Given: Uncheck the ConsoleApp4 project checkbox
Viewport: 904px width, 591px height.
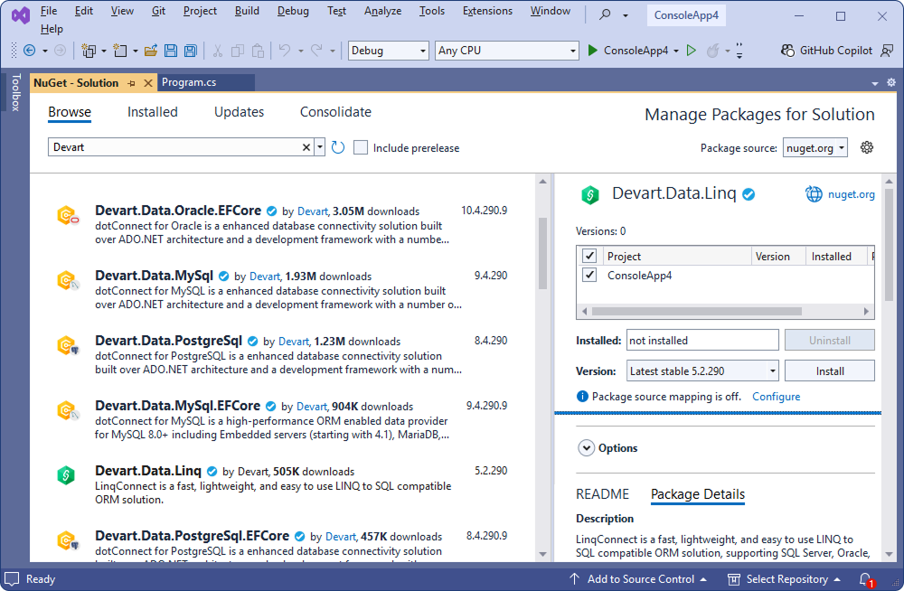Looking at the screenshot, I should 589,275.
